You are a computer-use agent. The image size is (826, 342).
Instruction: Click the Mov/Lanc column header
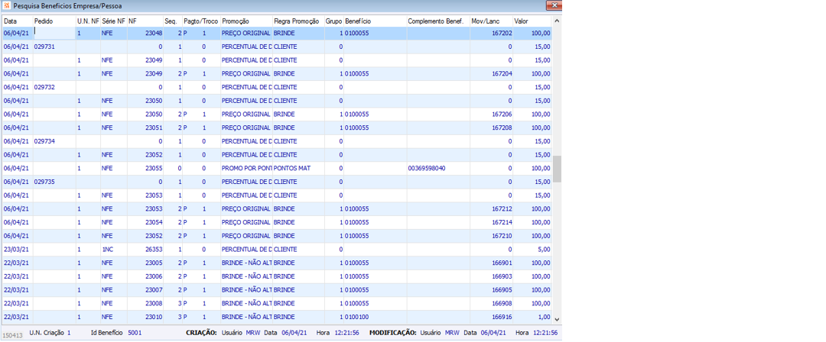pos(492,21)
